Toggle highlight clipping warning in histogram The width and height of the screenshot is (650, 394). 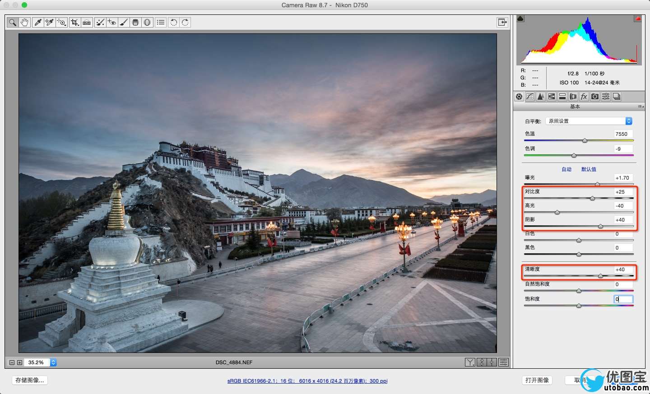638,19
